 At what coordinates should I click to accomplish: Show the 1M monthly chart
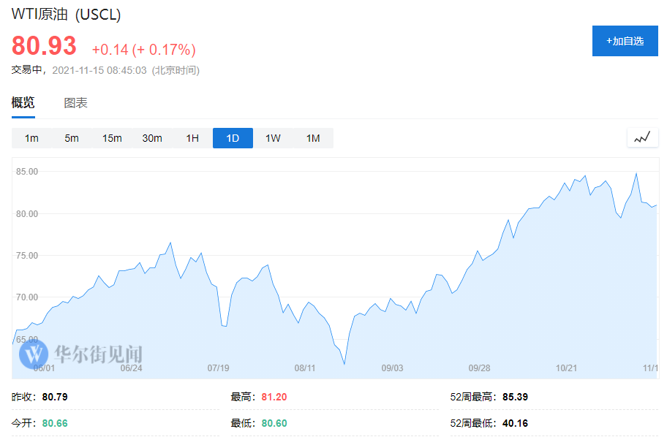313,138
